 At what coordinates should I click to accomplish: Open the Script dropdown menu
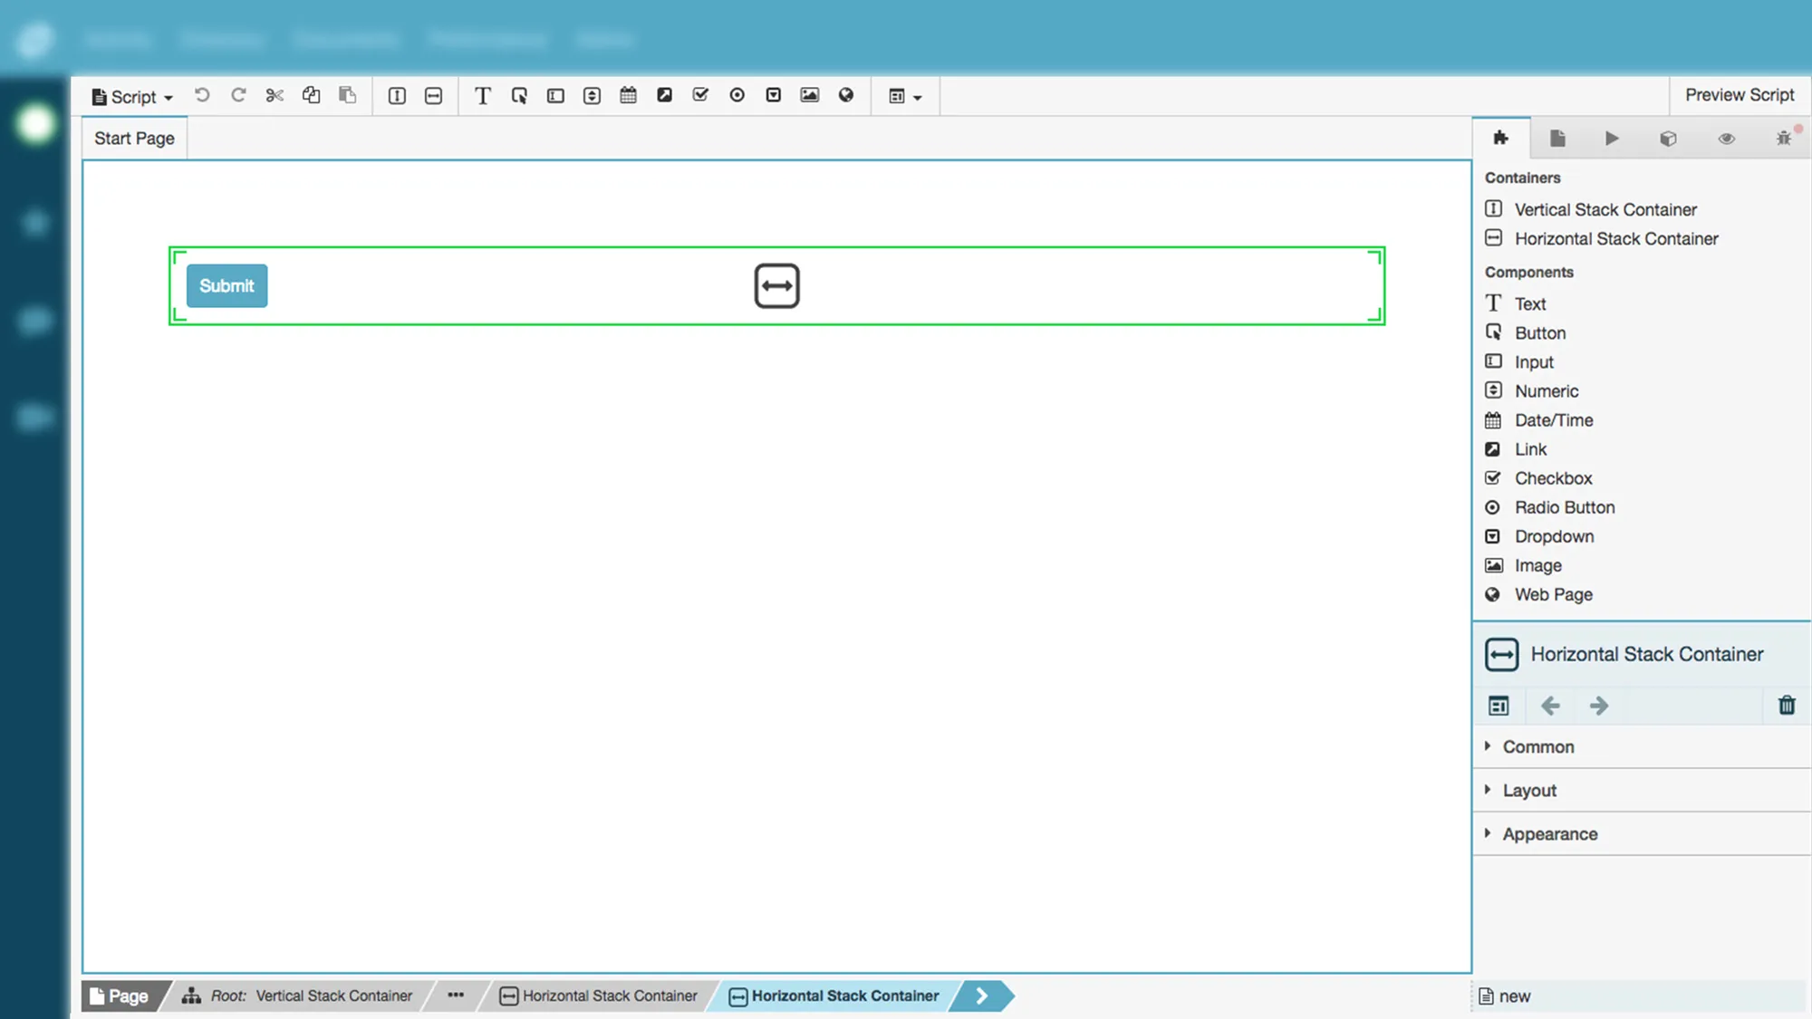tap(131, 96)
